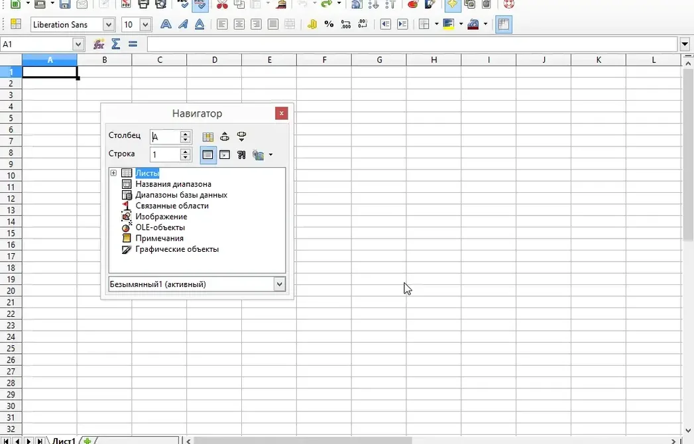Screen dimensions: 694x444
Task: Toggle Underline text formatting
Action: coord(200,24)
